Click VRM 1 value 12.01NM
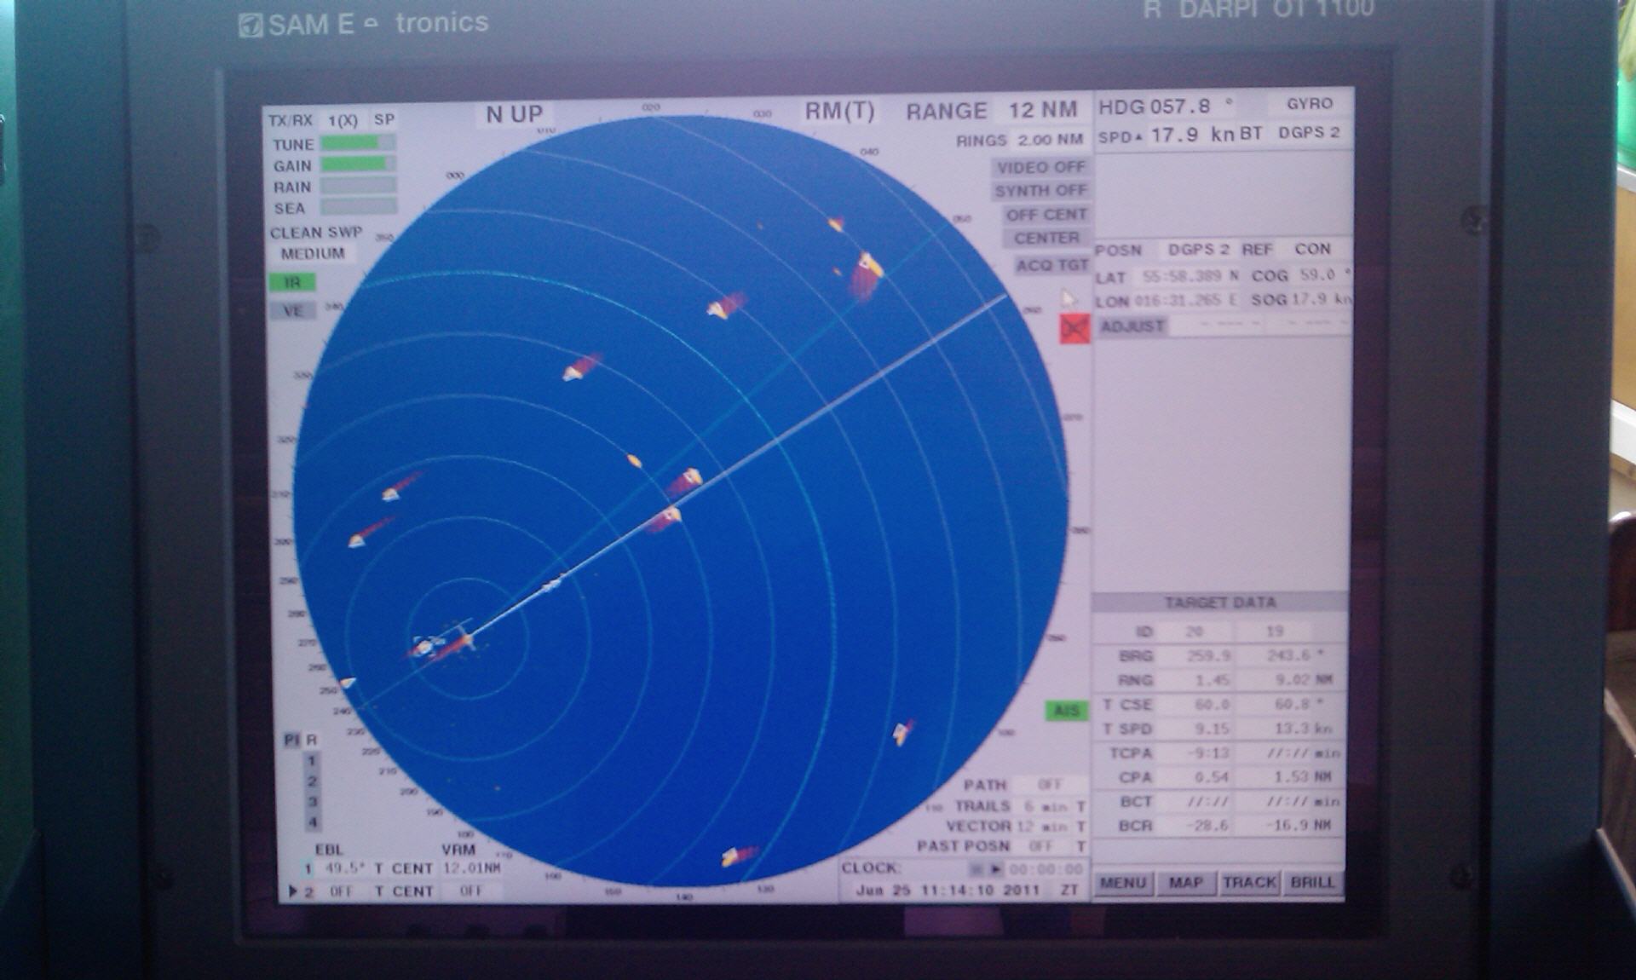This screenshot has height=980, width=1636. (x=473, y=868)
